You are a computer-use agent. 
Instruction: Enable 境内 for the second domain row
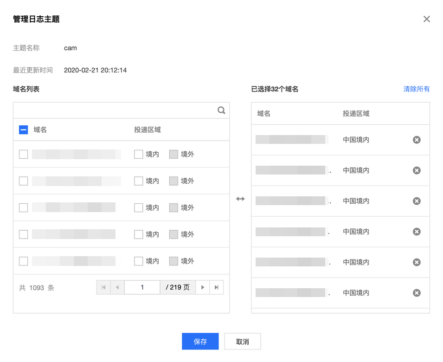pos(138,181)
